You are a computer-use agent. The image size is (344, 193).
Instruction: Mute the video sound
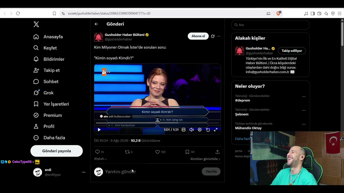tap(192, 130)
